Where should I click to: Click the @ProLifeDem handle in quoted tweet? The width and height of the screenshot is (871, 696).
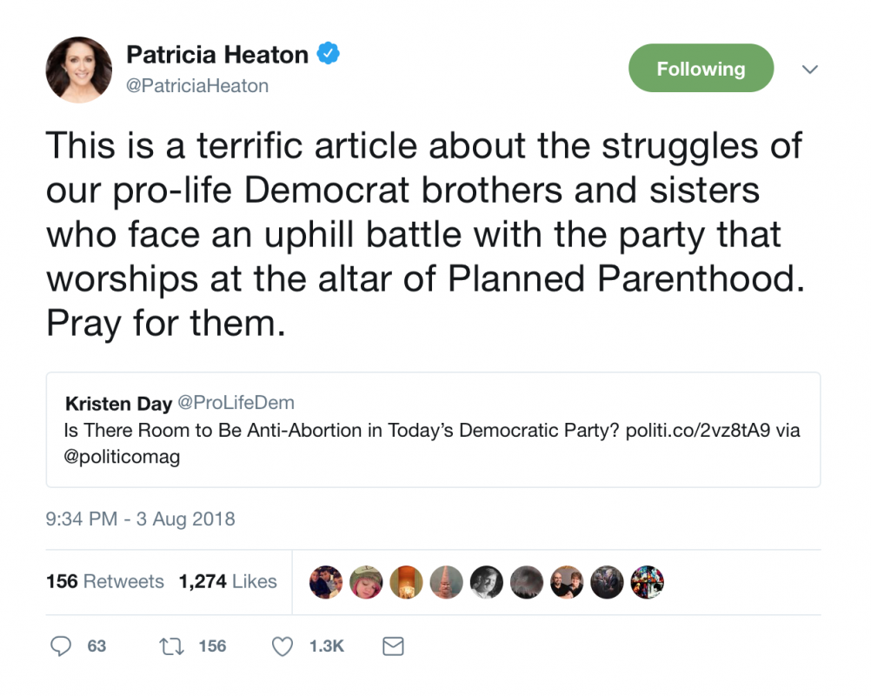(x=236, y=403)
